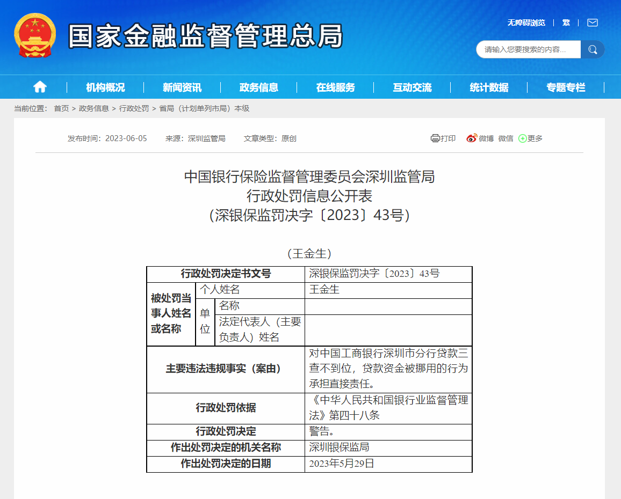
Task: Click the national emblem logo
Action: tap(35, 35)
